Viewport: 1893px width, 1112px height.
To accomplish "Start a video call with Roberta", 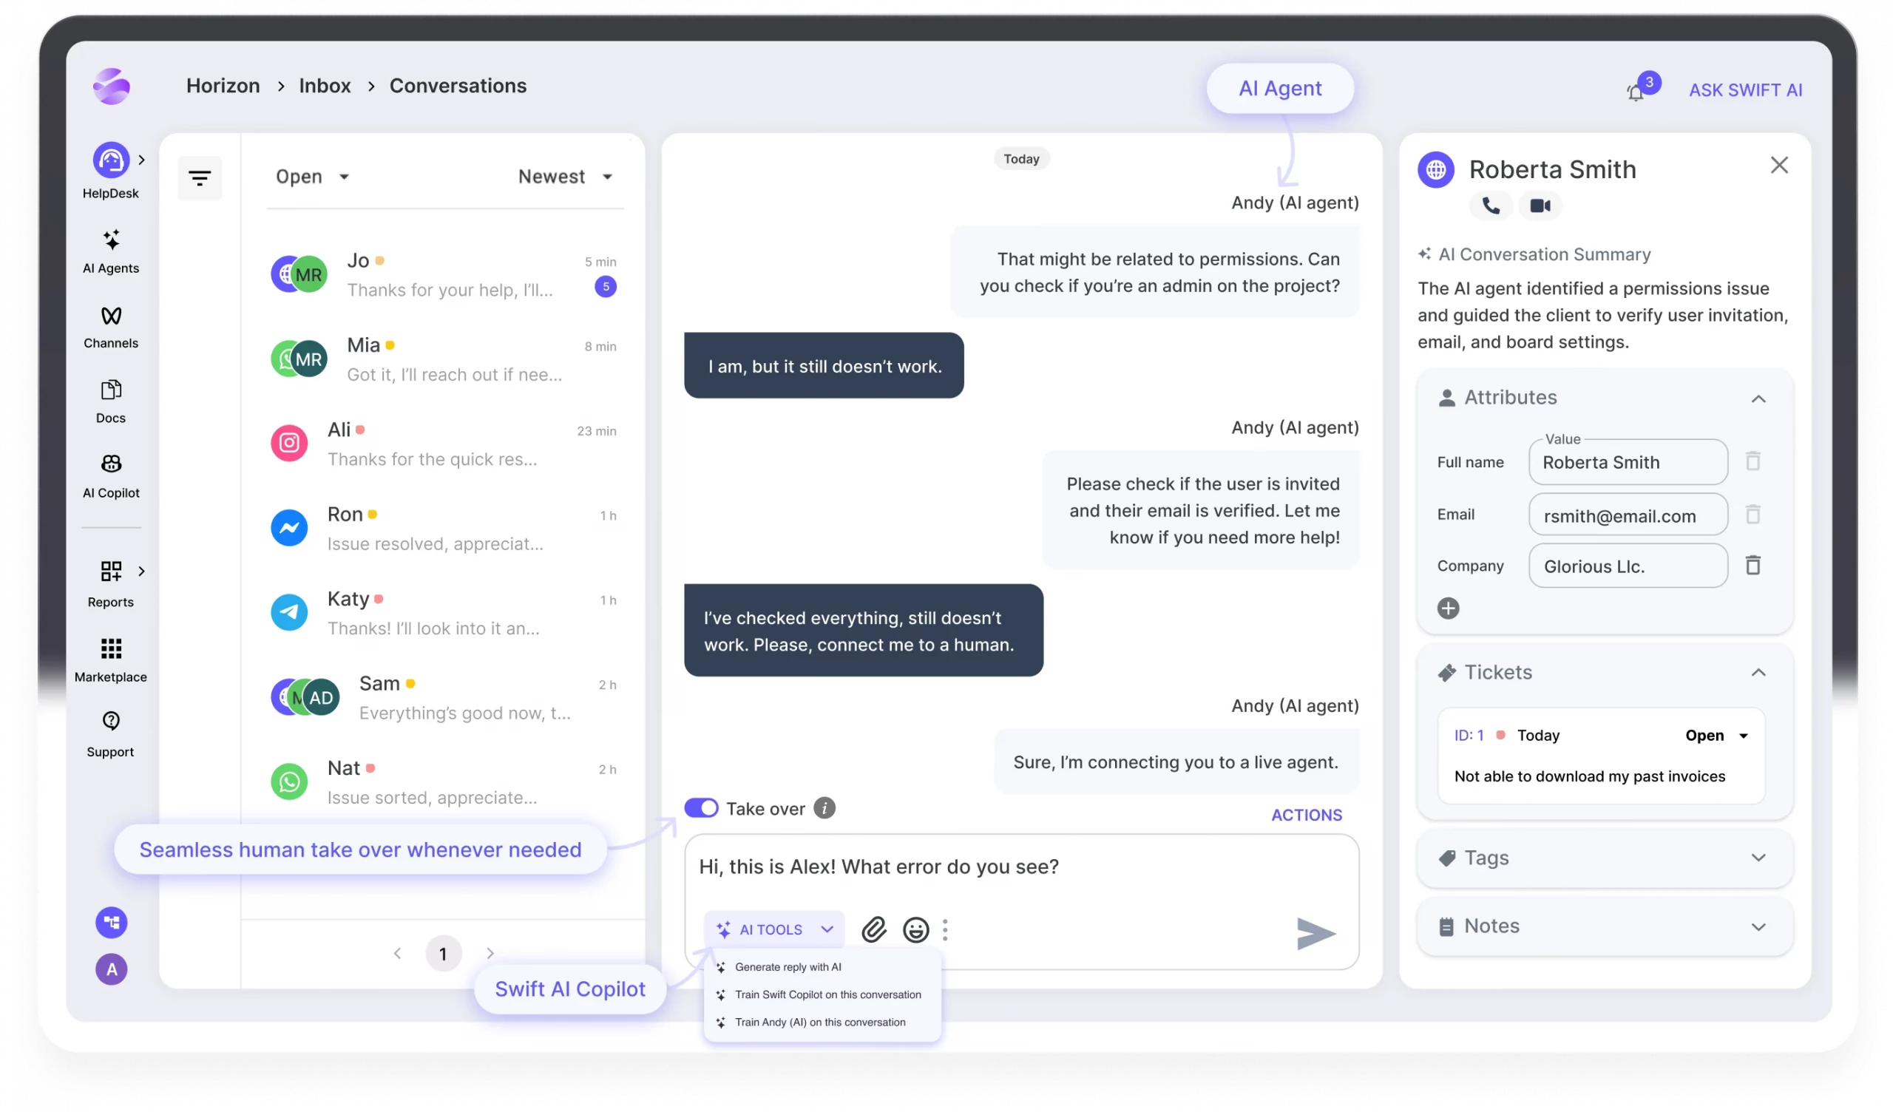I will (x=1540, y=205).
